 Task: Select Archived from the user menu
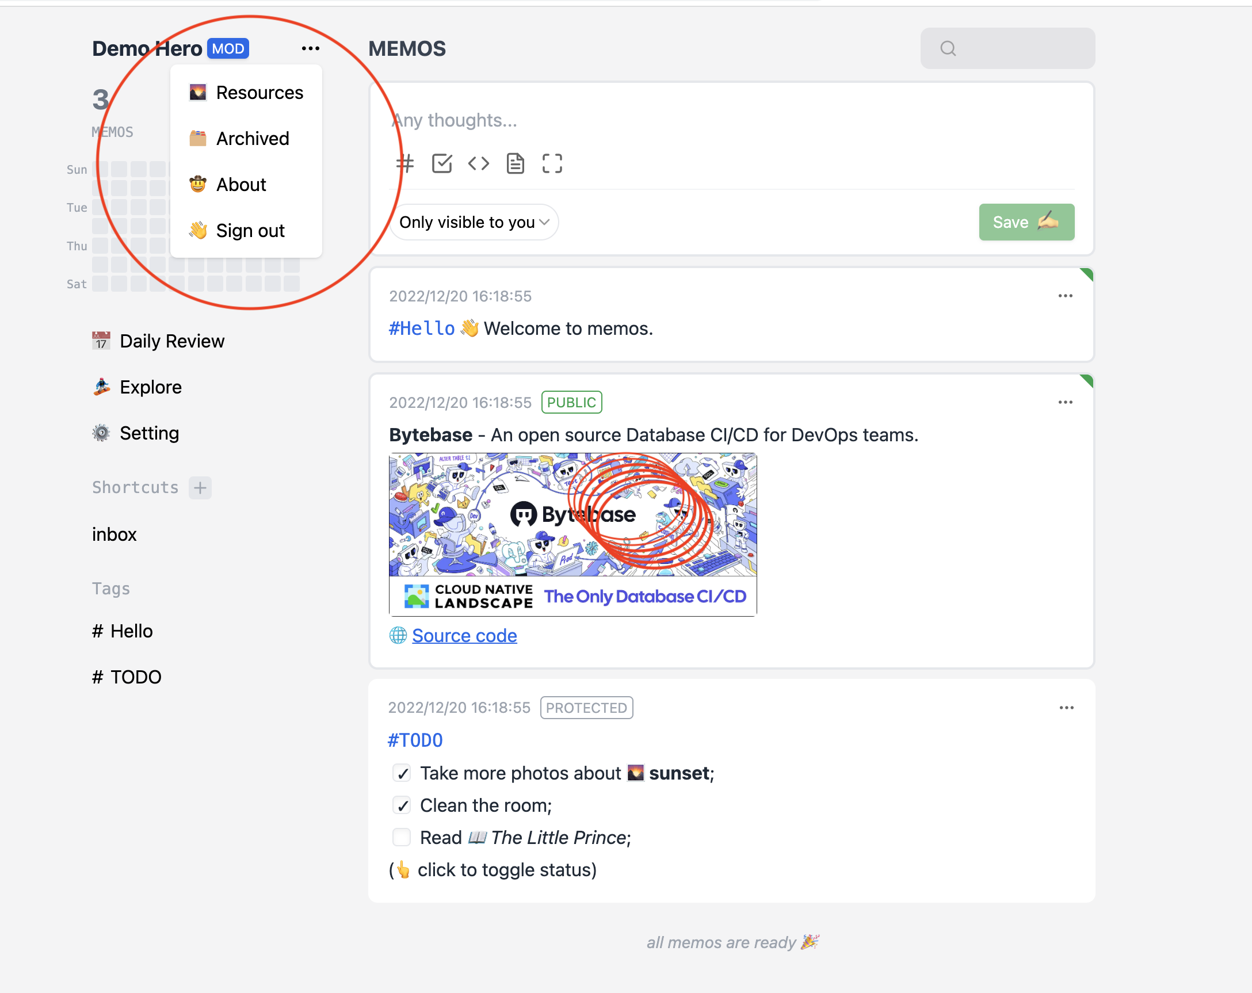(x=252, y=139)
